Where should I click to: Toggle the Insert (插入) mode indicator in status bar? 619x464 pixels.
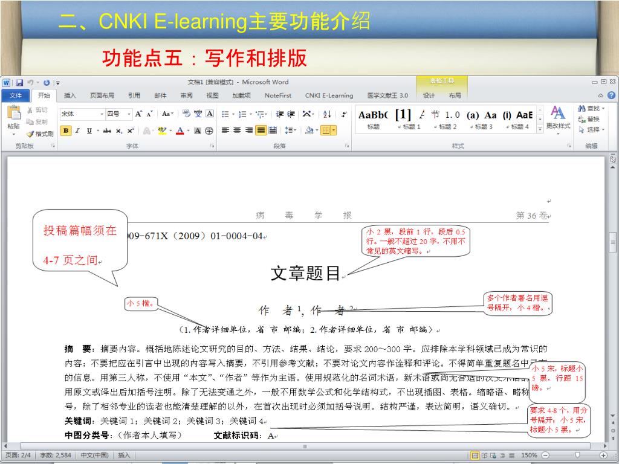pos(123,456)
